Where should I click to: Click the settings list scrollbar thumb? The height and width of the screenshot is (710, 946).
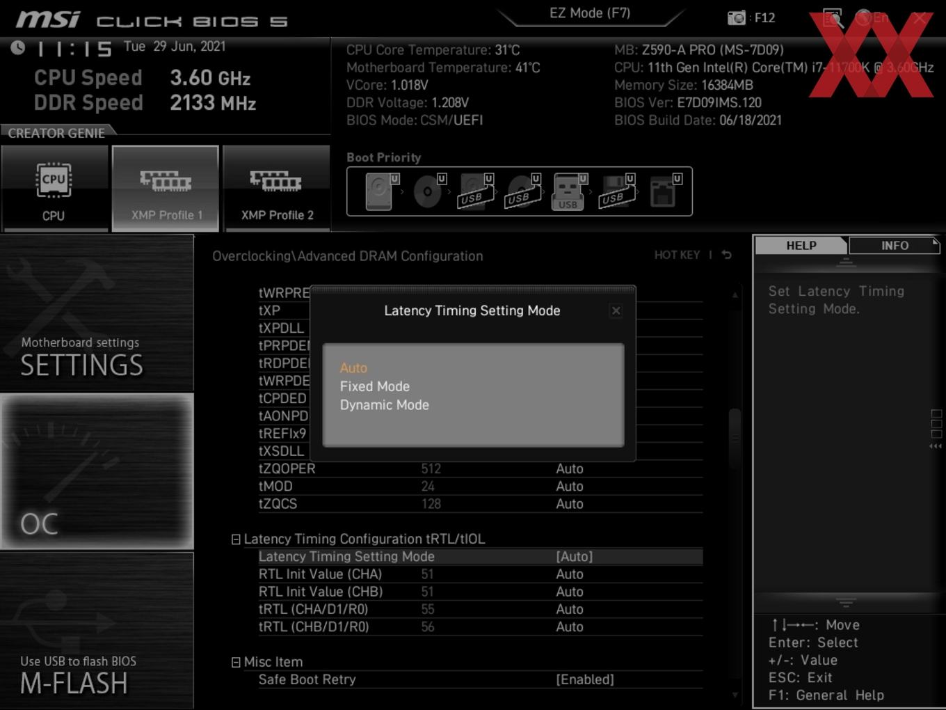735,439
